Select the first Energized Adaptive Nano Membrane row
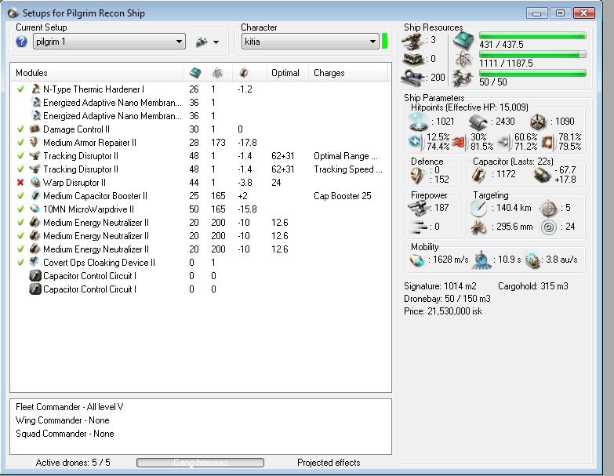The width and height of the screenshot is (614, 476). 201,103
